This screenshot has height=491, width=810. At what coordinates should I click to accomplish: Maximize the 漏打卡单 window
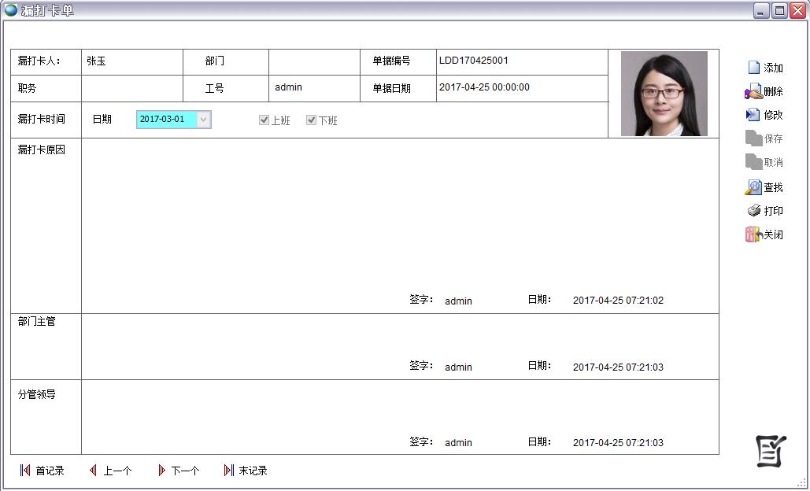click(x=779, y=10)
